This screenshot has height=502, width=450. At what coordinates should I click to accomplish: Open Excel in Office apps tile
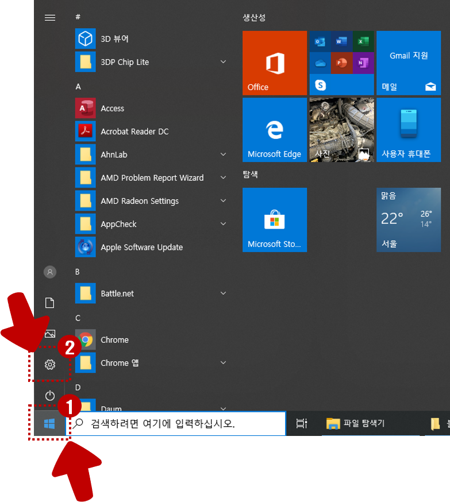[363, 41]
